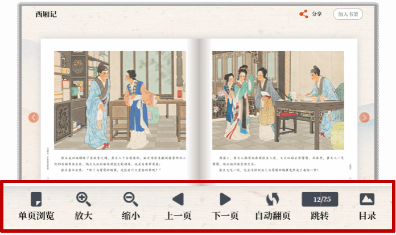Zoom out with the 缩小 magnifier icon

pos(130,199)
